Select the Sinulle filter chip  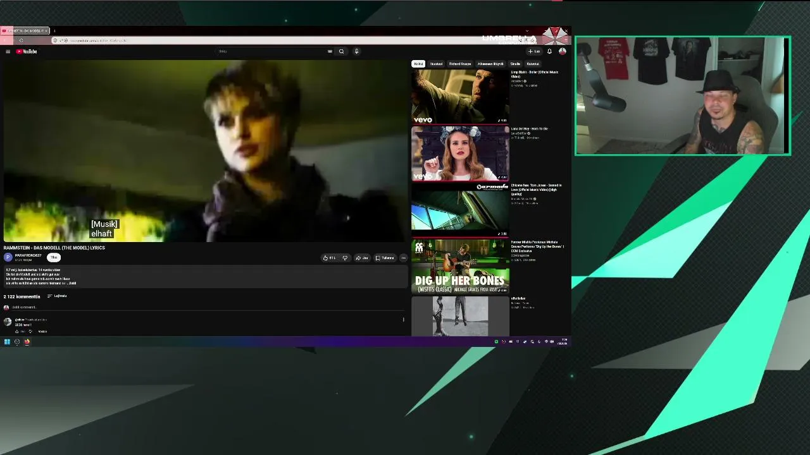[x=515, y=64]
